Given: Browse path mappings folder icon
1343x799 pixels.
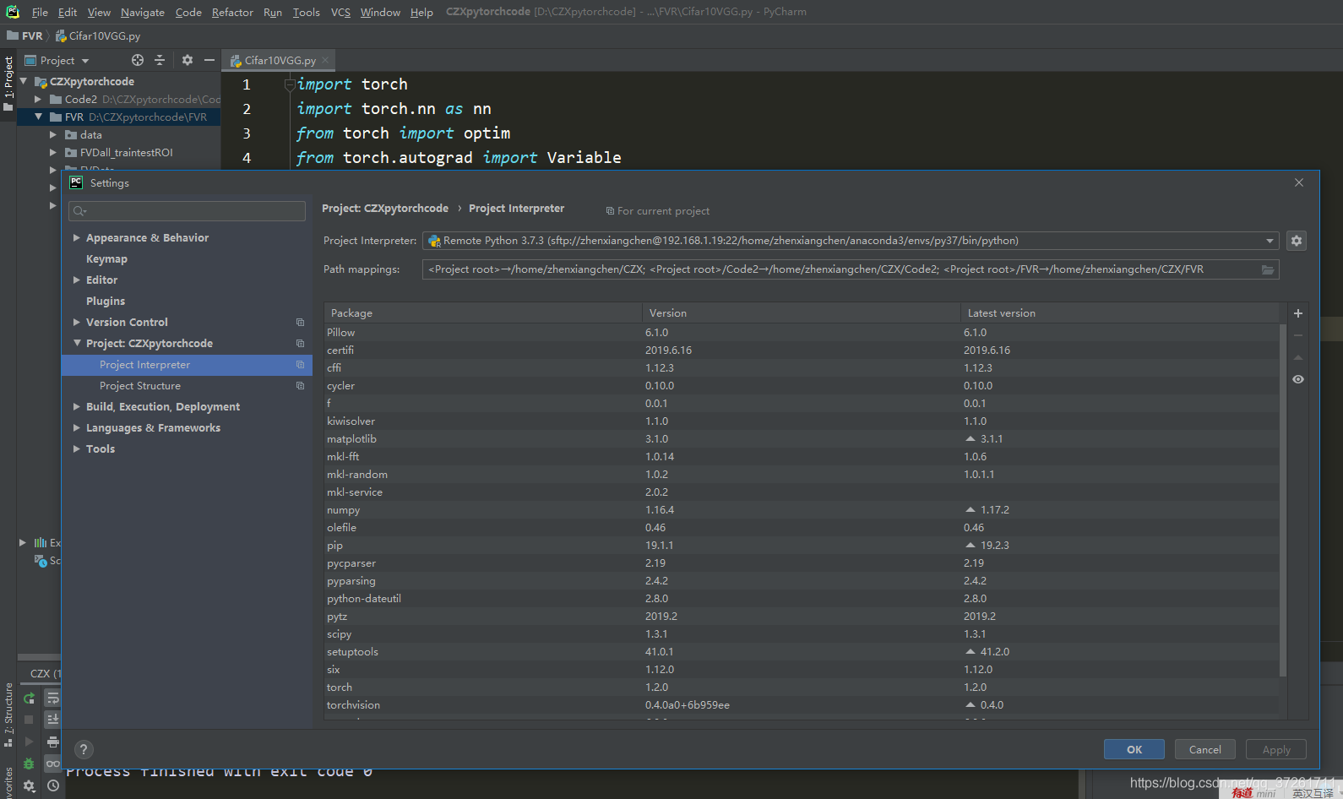Looking at the screenshot, I should [x=1268, y=269].
